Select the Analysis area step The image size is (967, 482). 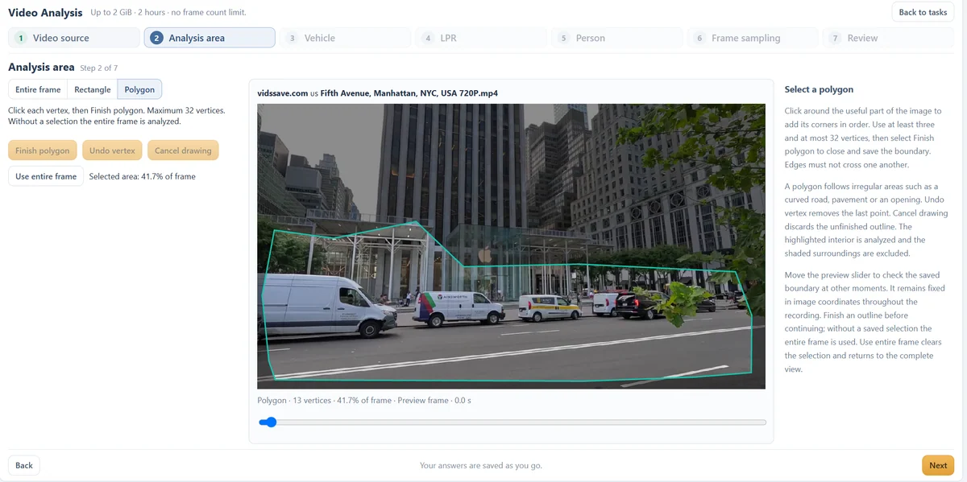210,38
